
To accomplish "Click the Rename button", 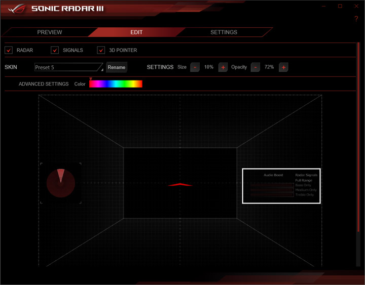I will click(117, 67).
